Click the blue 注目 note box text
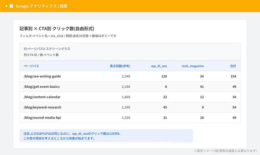Screen dimensions: 260x155 (72, 136)
